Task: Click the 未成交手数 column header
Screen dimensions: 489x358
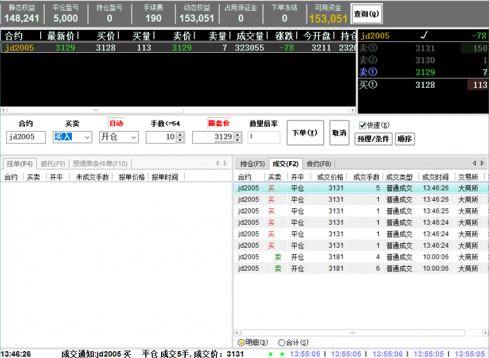Action: pyautogui.click(x=92, y=177)
